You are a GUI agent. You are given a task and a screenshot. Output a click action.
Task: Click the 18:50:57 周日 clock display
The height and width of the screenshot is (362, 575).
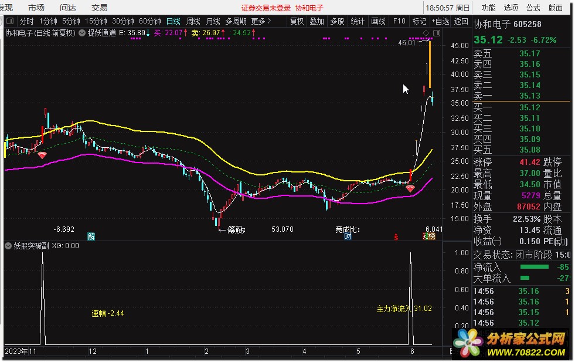[x=447, y=8]
